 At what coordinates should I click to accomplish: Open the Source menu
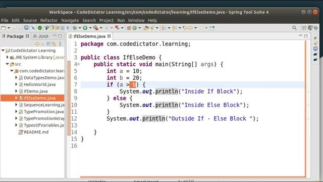pyautogui.click(x=30, y=20)
